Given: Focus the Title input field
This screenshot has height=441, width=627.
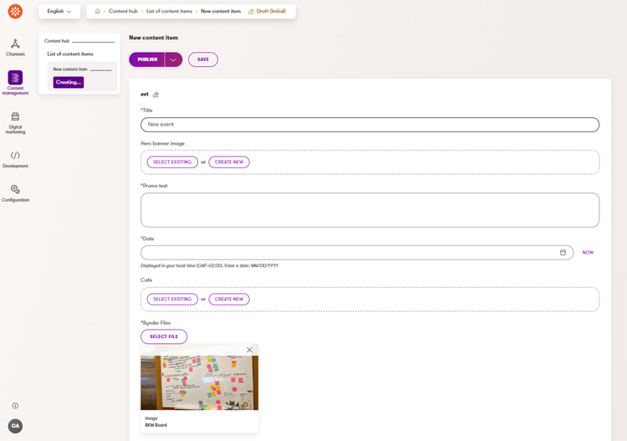Looking at the screenshot, I should 370,125.
